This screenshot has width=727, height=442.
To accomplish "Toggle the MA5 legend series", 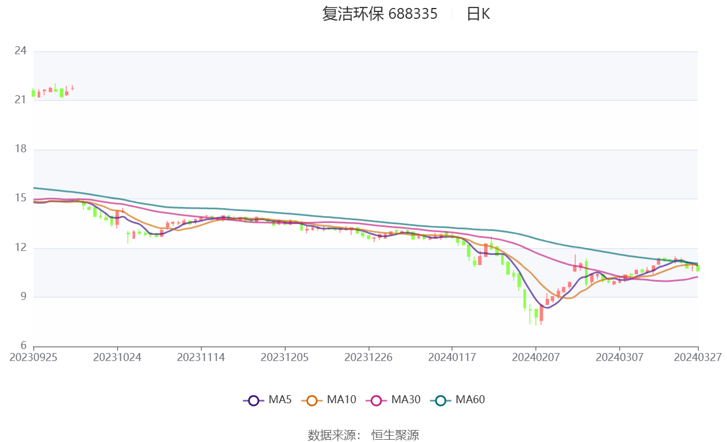I will click(x=267, y=400).
